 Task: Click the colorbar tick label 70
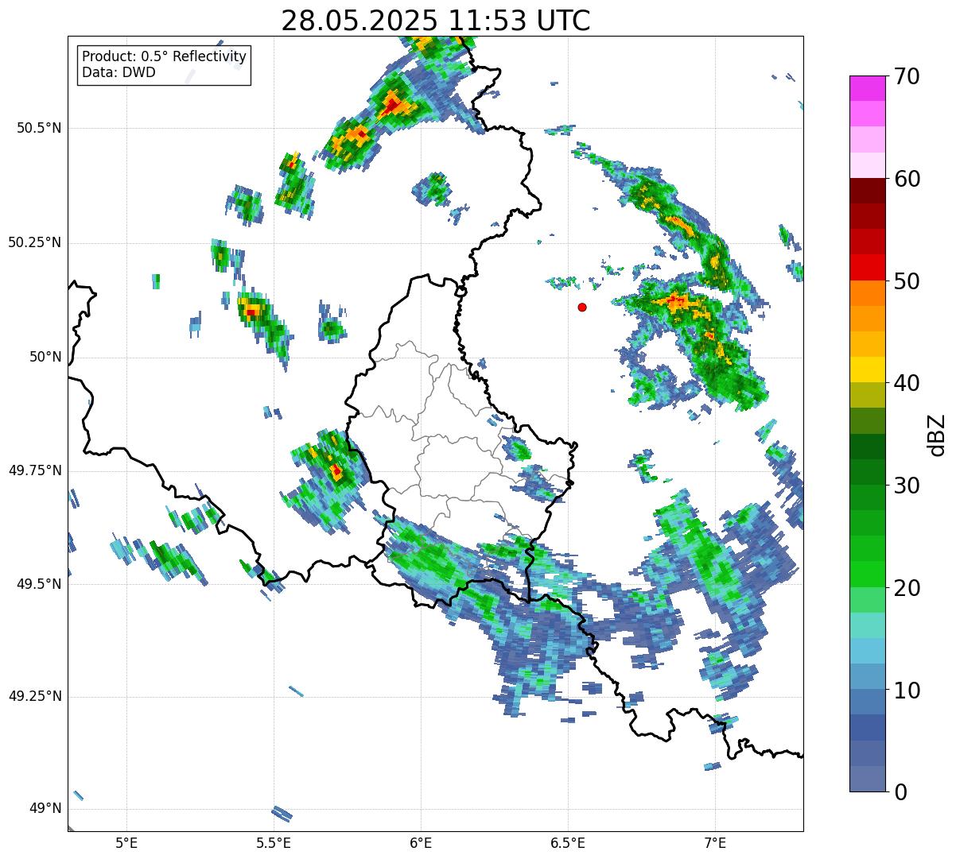tap(906, 76)
